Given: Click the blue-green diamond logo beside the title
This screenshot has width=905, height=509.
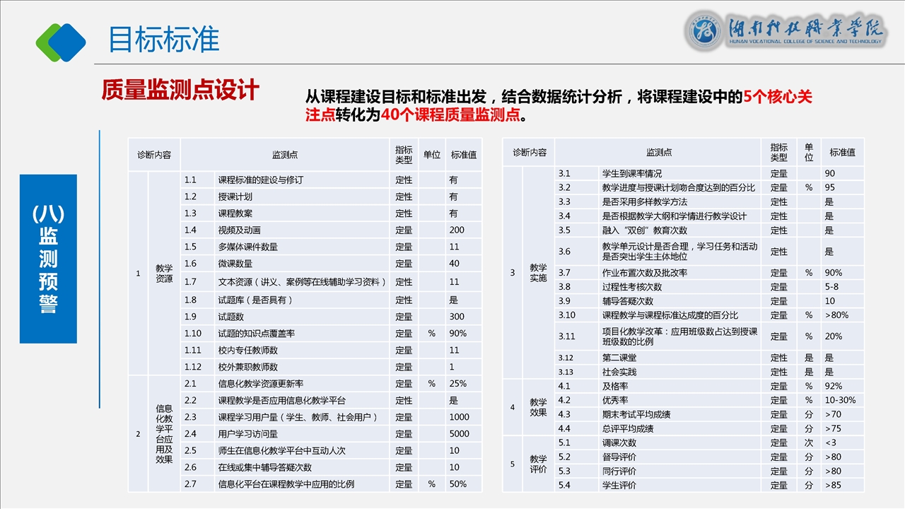Looking at the screenshot, I should click(61, 42).
